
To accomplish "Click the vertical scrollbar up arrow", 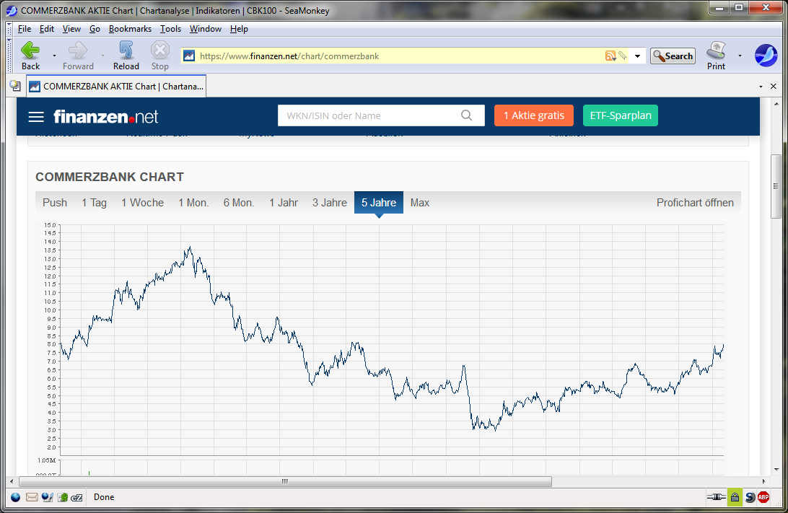I will (x=776, y=104).
